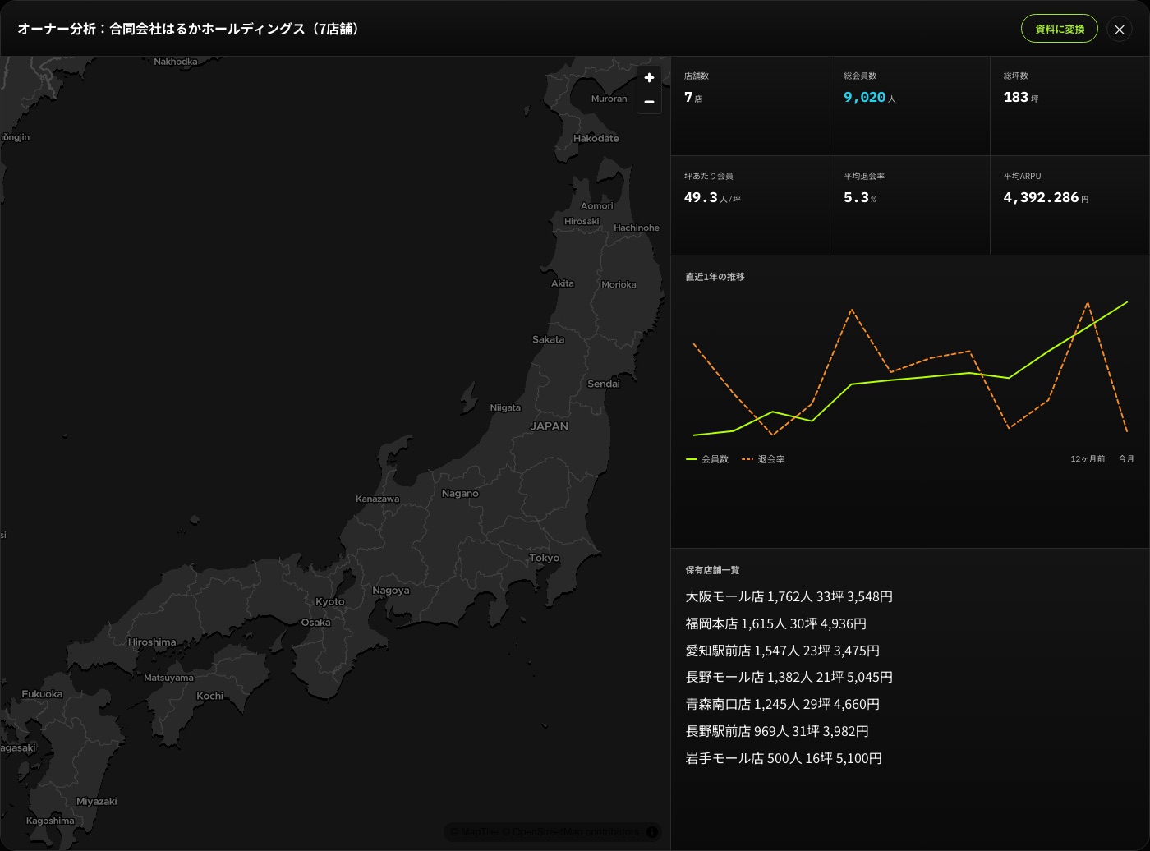Viewport: 1150px width, 851px height.
Task: Select 大阪モール店 in the store list
Action: pyautogui.click(x=789, y=596)
